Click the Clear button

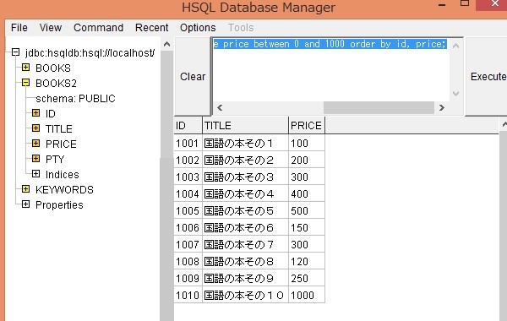(193, 77)
